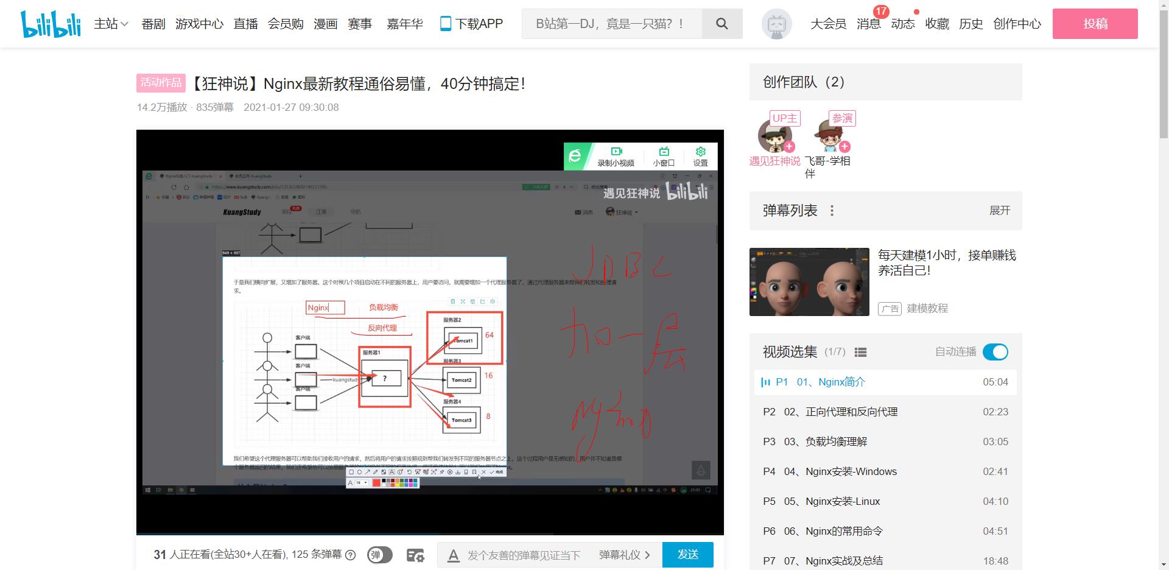Open 消息 with 17 notifications
Viewport: 1169px width, 570px height.
869,24
